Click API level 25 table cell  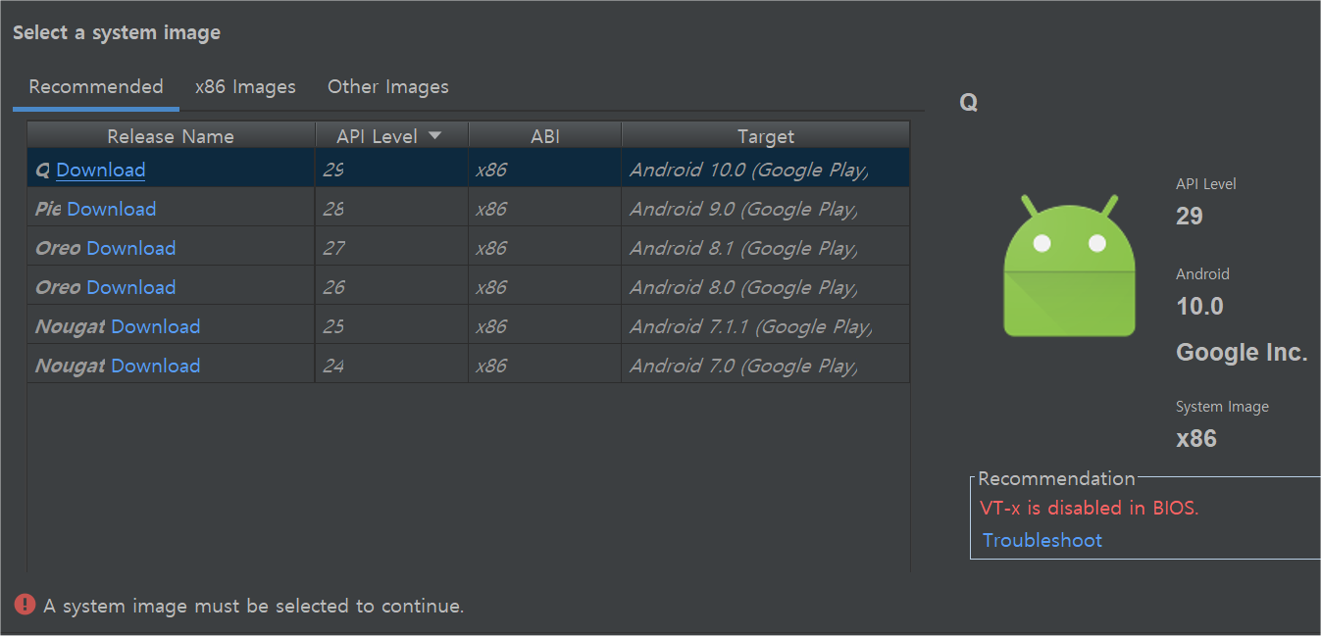pos(391,326)
